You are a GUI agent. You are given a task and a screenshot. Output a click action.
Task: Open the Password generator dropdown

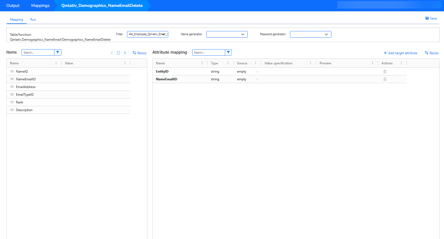tap(311, 34)
